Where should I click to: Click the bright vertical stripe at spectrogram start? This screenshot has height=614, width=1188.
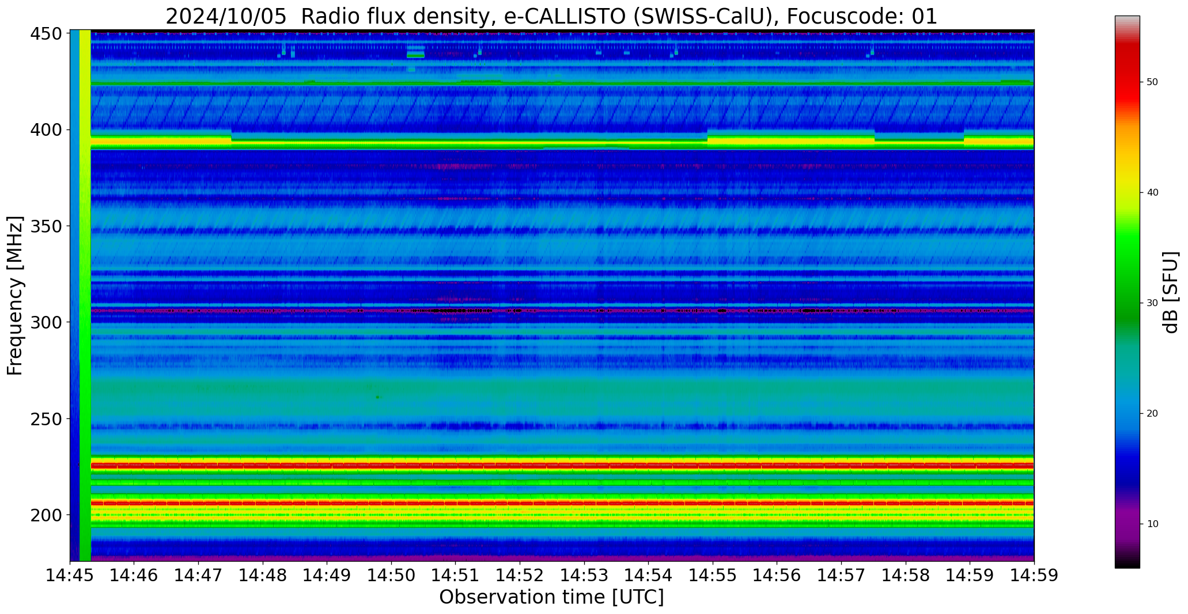coord(85,295)
